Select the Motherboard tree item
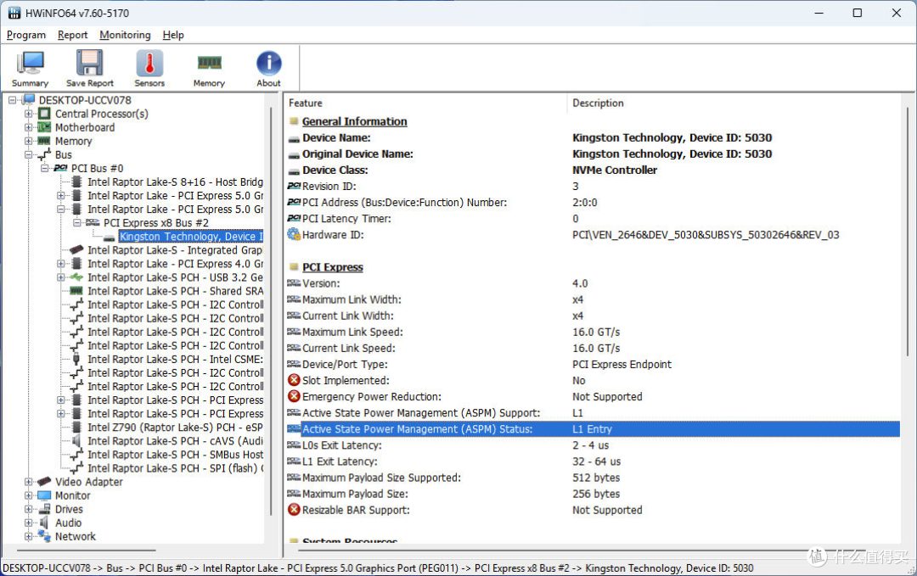917x576 pixels. click(85, 127)
